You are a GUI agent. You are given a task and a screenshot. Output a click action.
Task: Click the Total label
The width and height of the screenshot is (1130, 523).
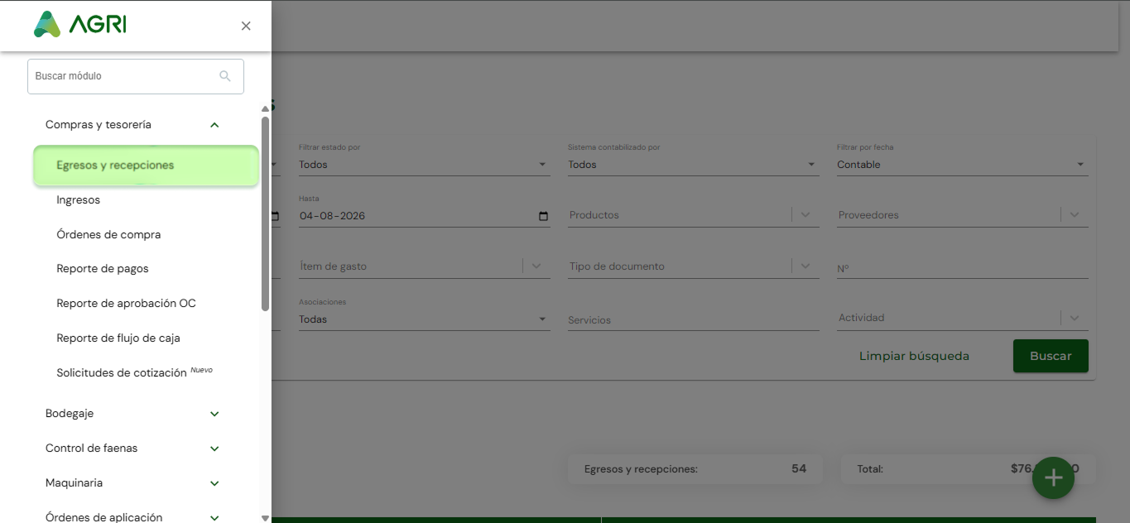tap(870, 469)
